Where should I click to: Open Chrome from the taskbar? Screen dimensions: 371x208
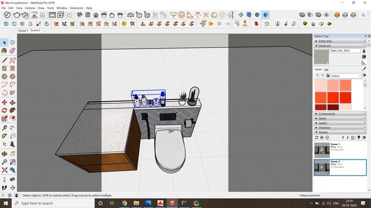[124, 203]
